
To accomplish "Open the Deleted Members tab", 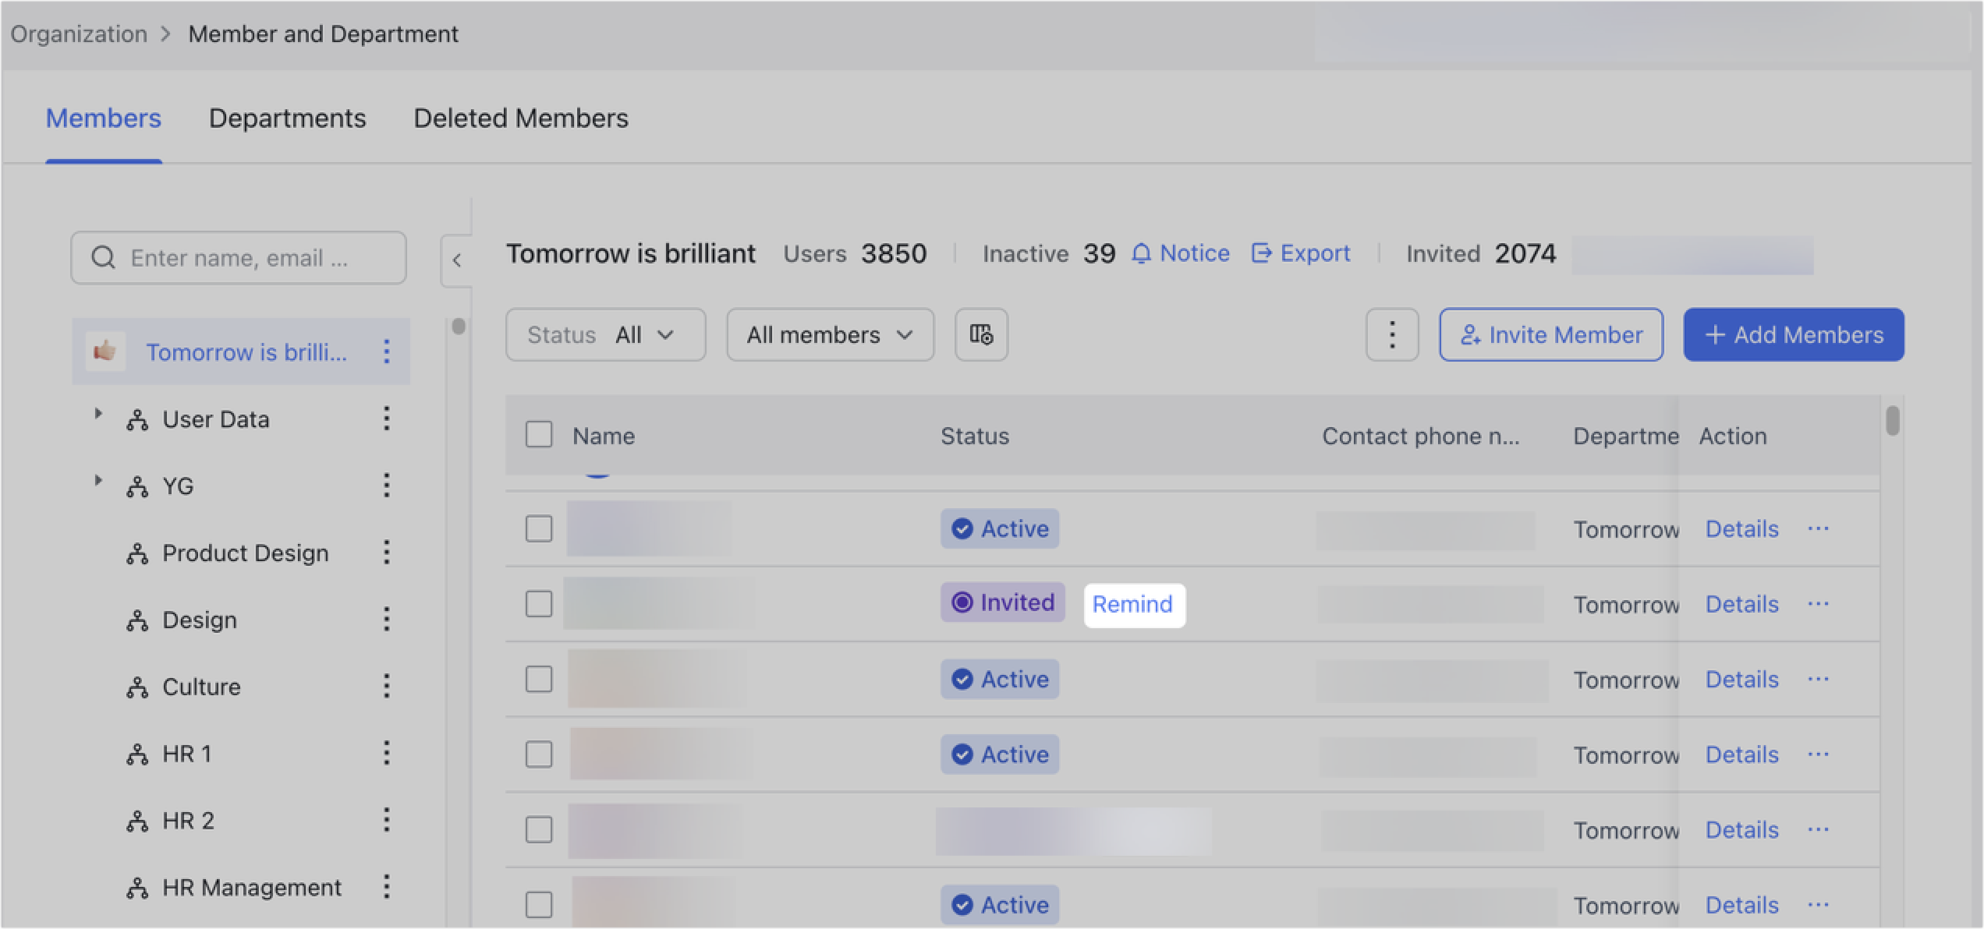I will (521, 118).
